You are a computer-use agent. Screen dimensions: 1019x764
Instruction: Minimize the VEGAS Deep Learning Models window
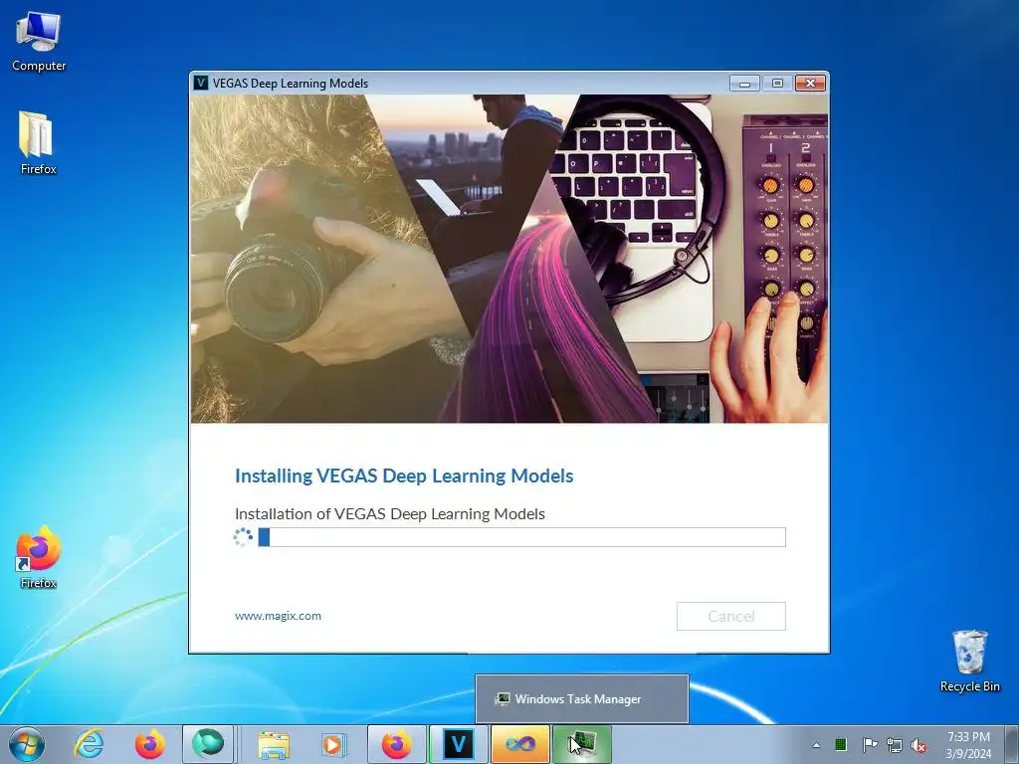coord(744,84)
